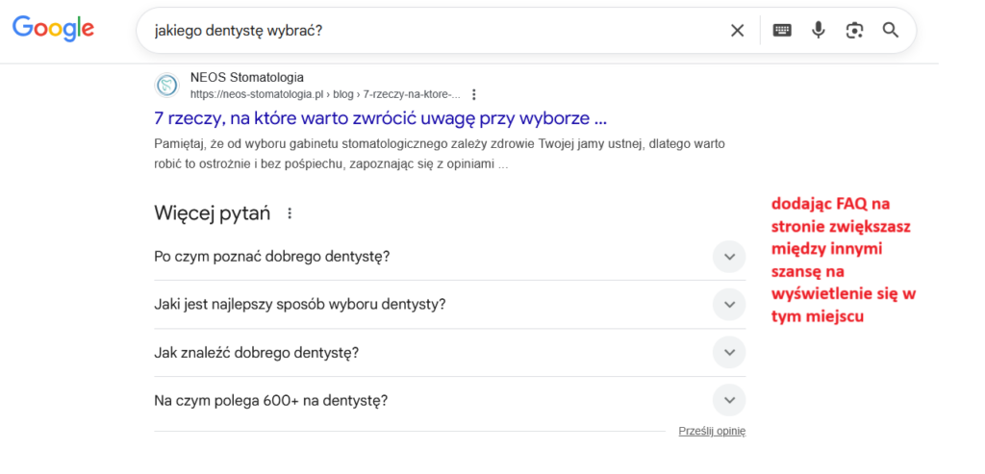Open three-dot menu beside the NEOS URL

tap(473, 94)
